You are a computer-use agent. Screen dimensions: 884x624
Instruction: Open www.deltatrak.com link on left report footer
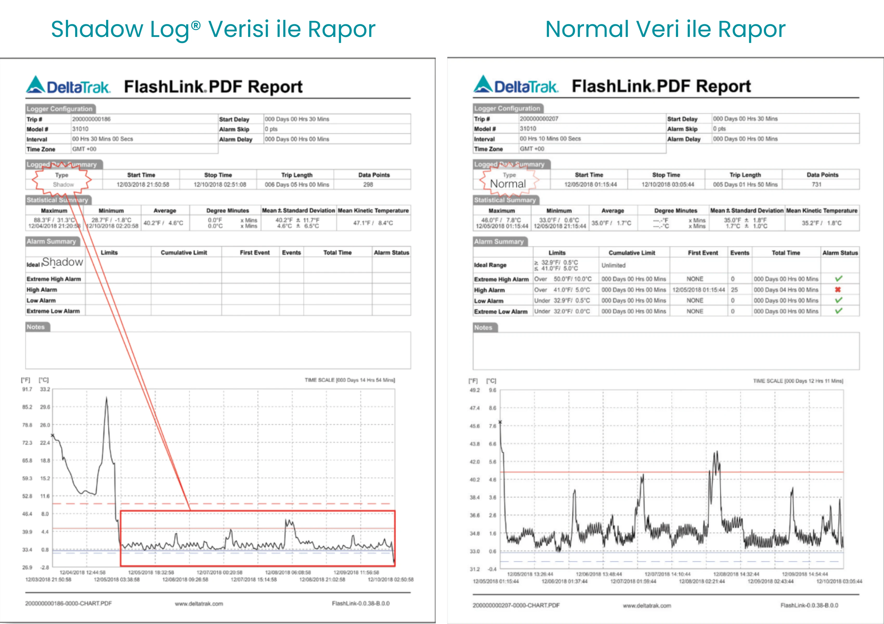tap(199, 604)
